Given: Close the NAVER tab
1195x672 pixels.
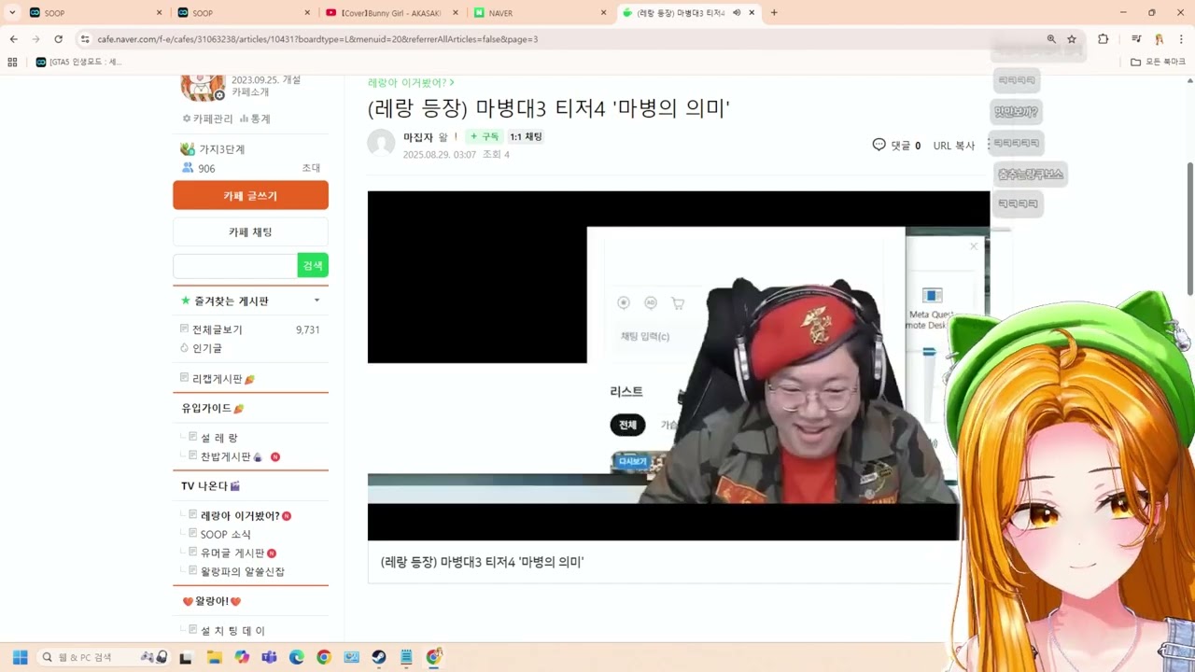Looking at the screenshot, I should [603, 13].
